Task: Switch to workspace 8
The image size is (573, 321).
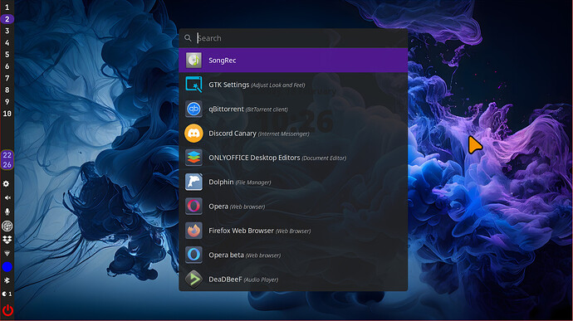Action: [7, 90]
